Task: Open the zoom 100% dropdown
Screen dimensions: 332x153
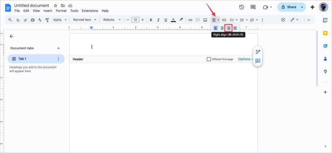Action: (60, 20)
